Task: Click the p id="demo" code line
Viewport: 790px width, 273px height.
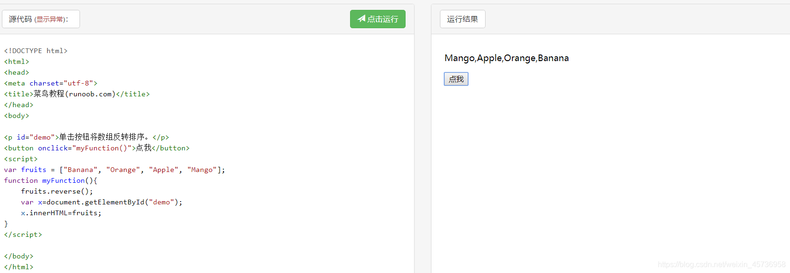Action: point(87,137)
